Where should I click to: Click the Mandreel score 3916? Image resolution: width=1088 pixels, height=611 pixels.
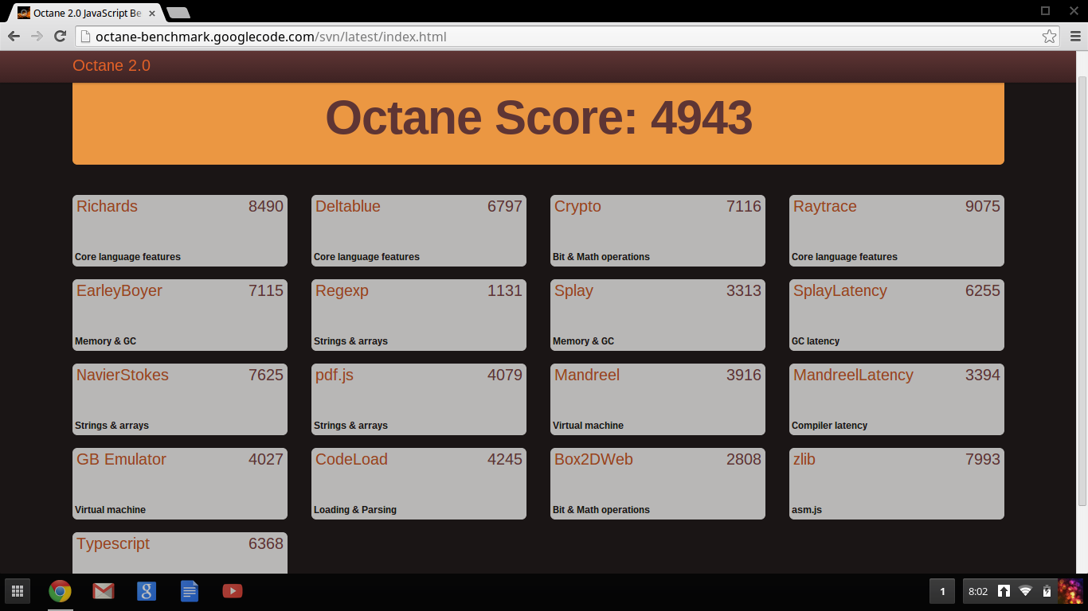(744, 375)
